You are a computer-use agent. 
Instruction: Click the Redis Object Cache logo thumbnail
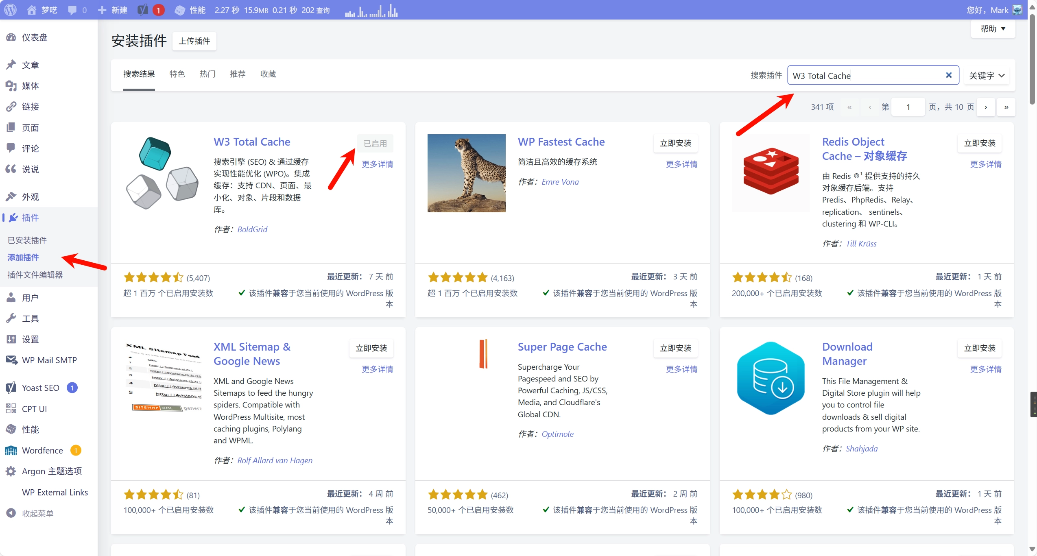pos(771,173)
